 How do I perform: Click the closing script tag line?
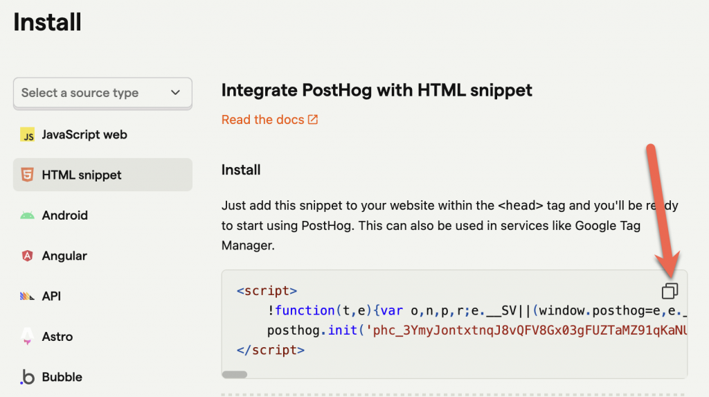(271, 350)
